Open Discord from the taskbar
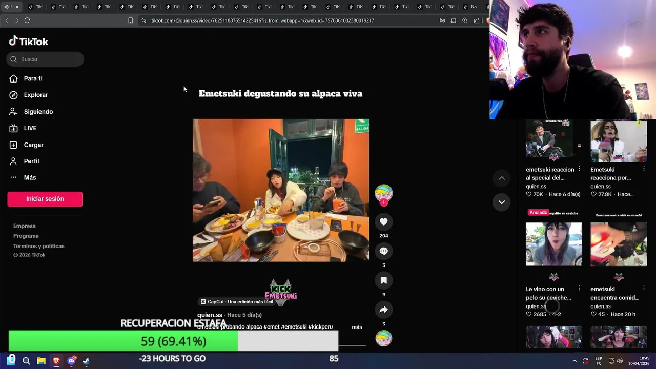The width and height of the screenshot is (656, 369). (x=71, y=361)
